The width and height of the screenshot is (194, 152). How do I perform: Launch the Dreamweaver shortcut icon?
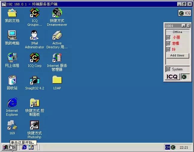(57, 13)
